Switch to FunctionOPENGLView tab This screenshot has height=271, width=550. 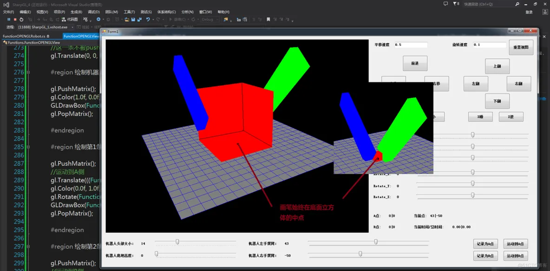82,36
